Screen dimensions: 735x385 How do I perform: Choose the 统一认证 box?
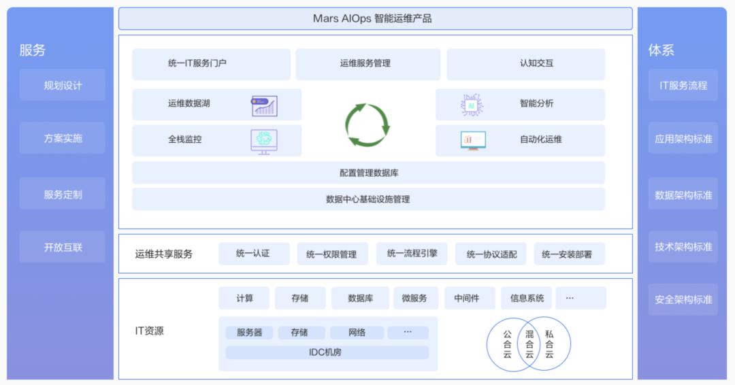tap(254, 254)
